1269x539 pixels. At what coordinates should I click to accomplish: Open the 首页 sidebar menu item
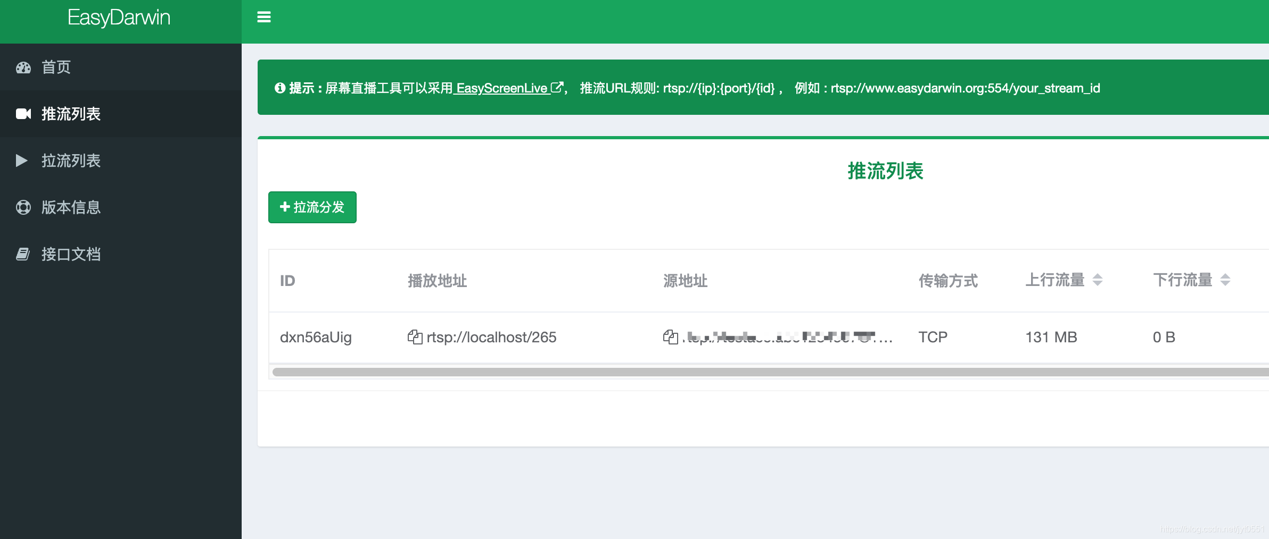56,67
